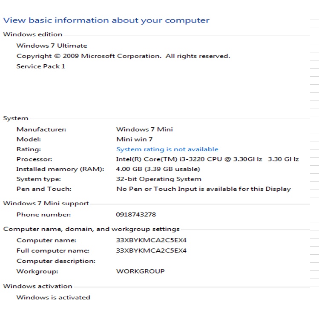This screenshot has height=319, width=319.
Task: Click the 'Full computer name:' value
Action: pyautogui.click(x=151, y=250)
